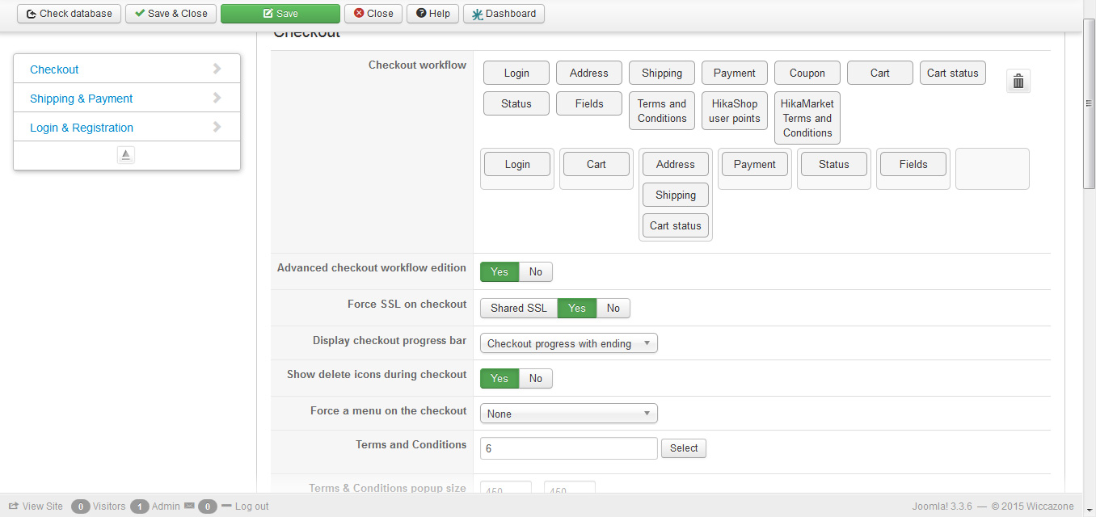This screenshot has width=1096, height=517.
Task: Go to Login & Registration section
Action: (82, 128)
